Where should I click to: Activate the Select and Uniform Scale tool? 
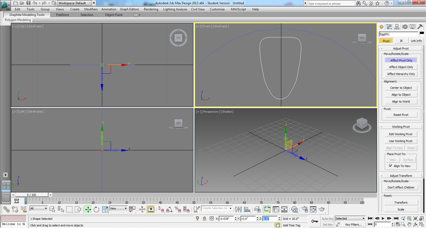(x=105, y=209)
